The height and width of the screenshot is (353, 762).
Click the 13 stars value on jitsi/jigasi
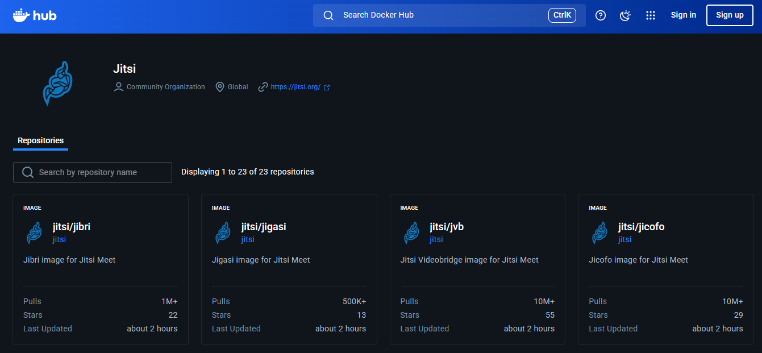click(361, 315)
